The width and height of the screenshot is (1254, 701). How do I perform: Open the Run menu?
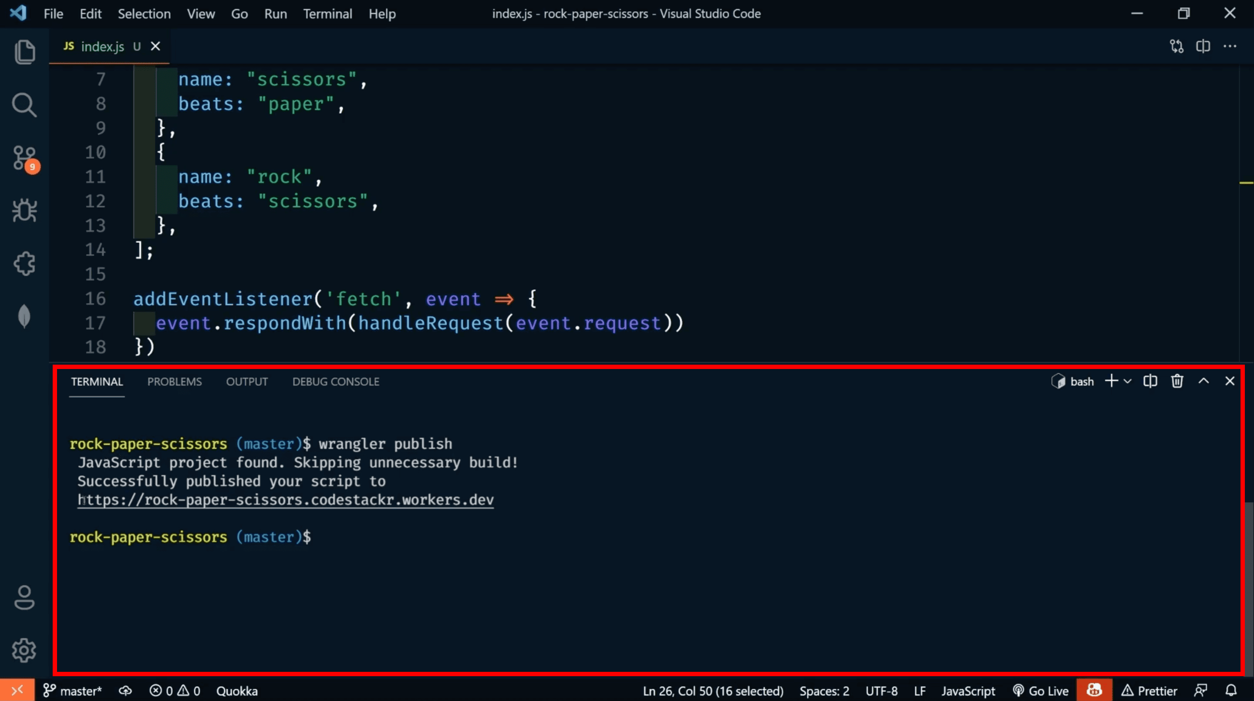(276, 13)
